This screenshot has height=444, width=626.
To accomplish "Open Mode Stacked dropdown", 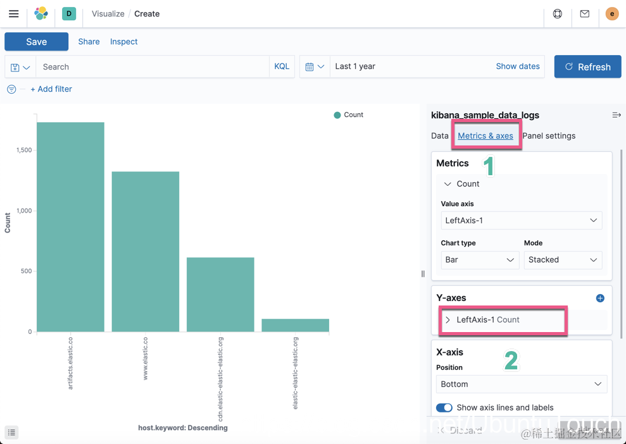I will pyautogui.click(x=563, y=260).
